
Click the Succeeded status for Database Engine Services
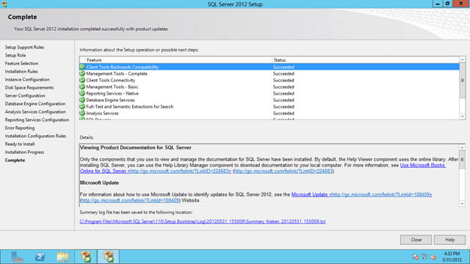point(283,100)
